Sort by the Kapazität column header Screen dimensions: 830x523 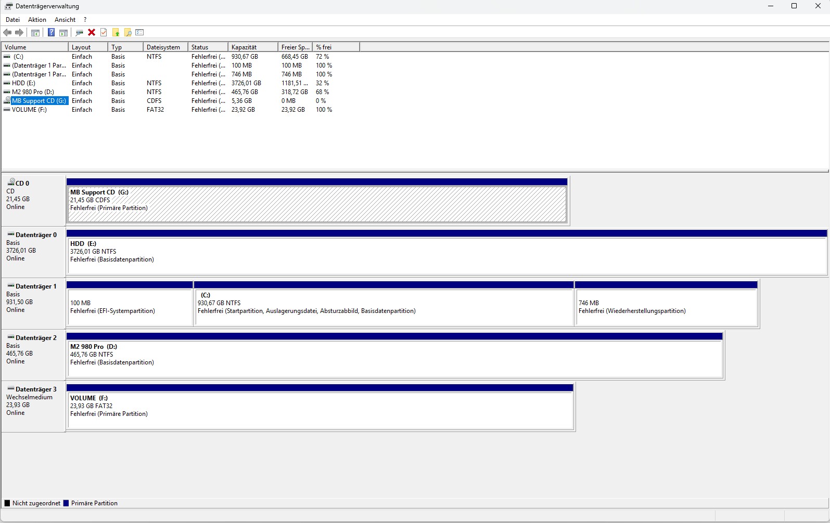click(253, 47)
